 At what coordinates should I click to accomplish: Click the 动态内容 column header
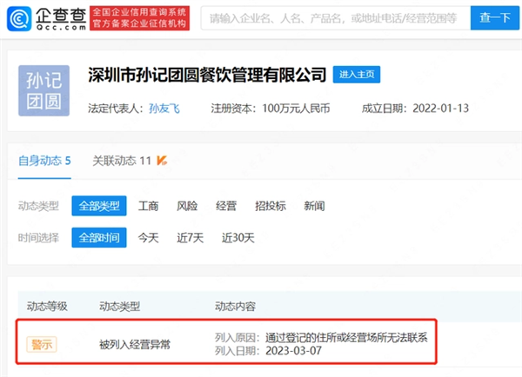pos(235,306)
